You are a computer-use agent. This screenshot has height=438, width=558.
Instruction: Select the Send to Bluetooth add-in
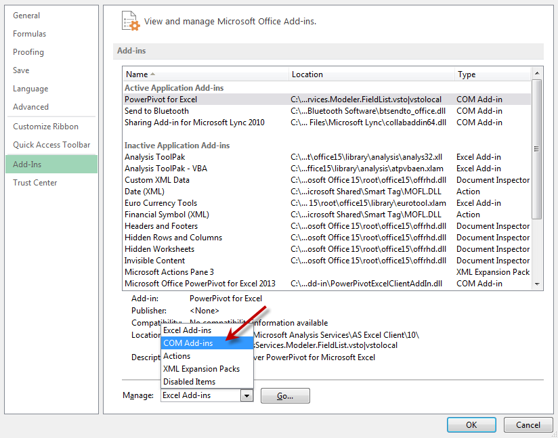326,111
